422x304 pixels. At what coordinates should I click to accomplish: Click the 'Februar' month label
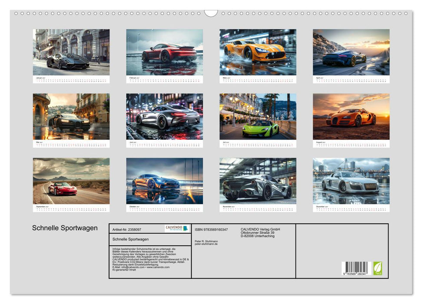coord(133,78)
